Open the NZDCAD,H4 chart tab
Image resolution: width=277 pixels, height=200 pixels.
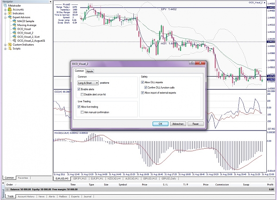(x=114, y=179)
